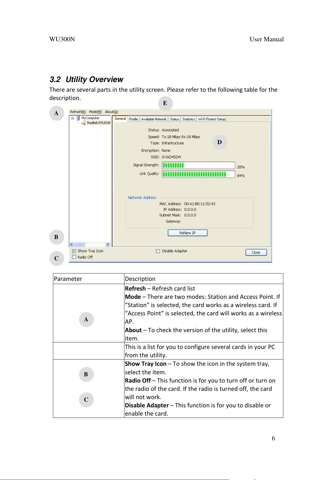The image size is (336, 480).
Task: Switch to the Available Network tab
Action: pos(154,119)
